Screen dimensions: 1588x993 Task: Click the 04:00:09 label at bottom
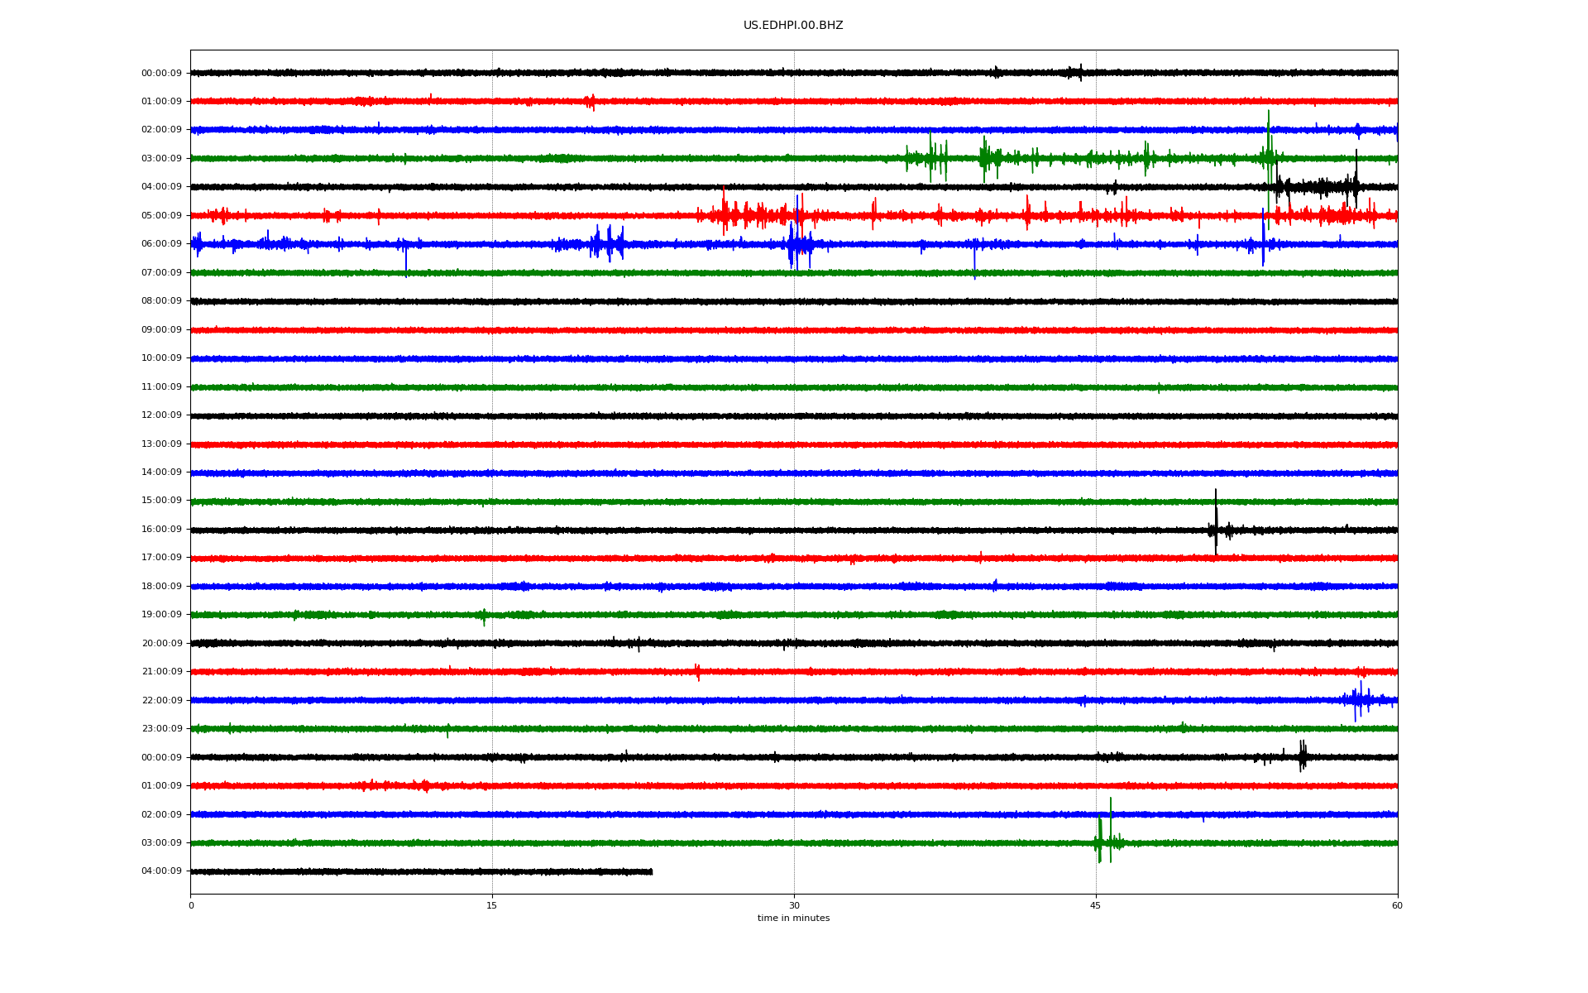pos(161,871)
